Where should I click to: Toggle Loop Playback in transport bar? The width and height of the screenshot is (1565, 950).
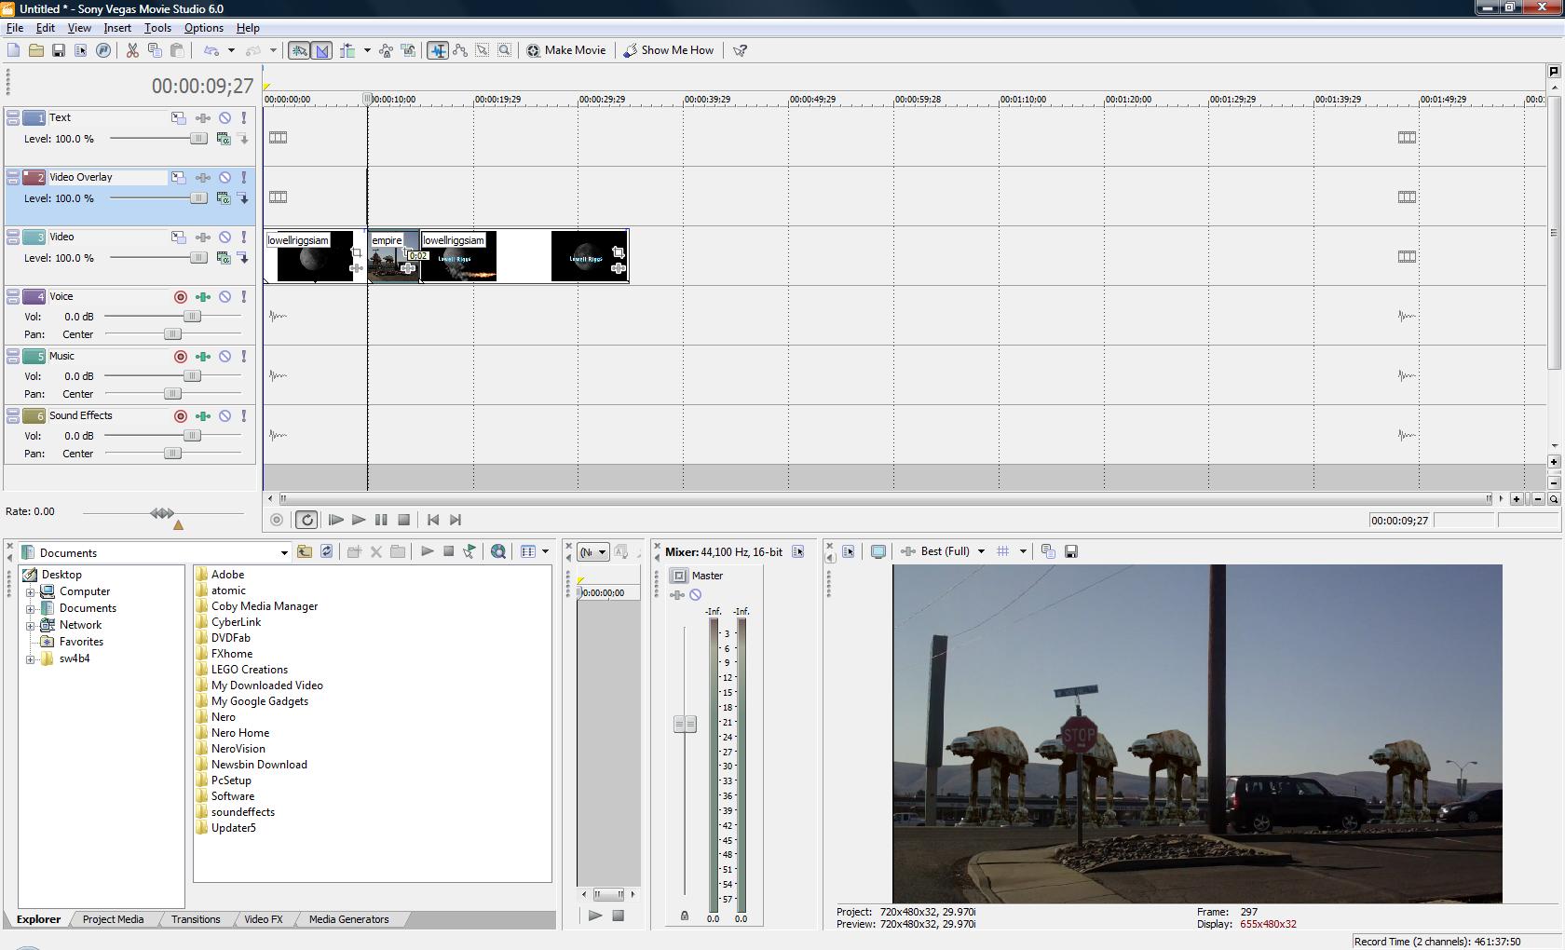(x=306, y=520)
